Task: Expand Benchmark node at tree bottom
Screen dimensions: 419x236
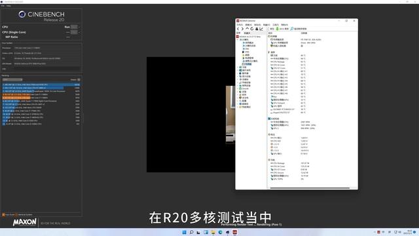Action: 237,107
